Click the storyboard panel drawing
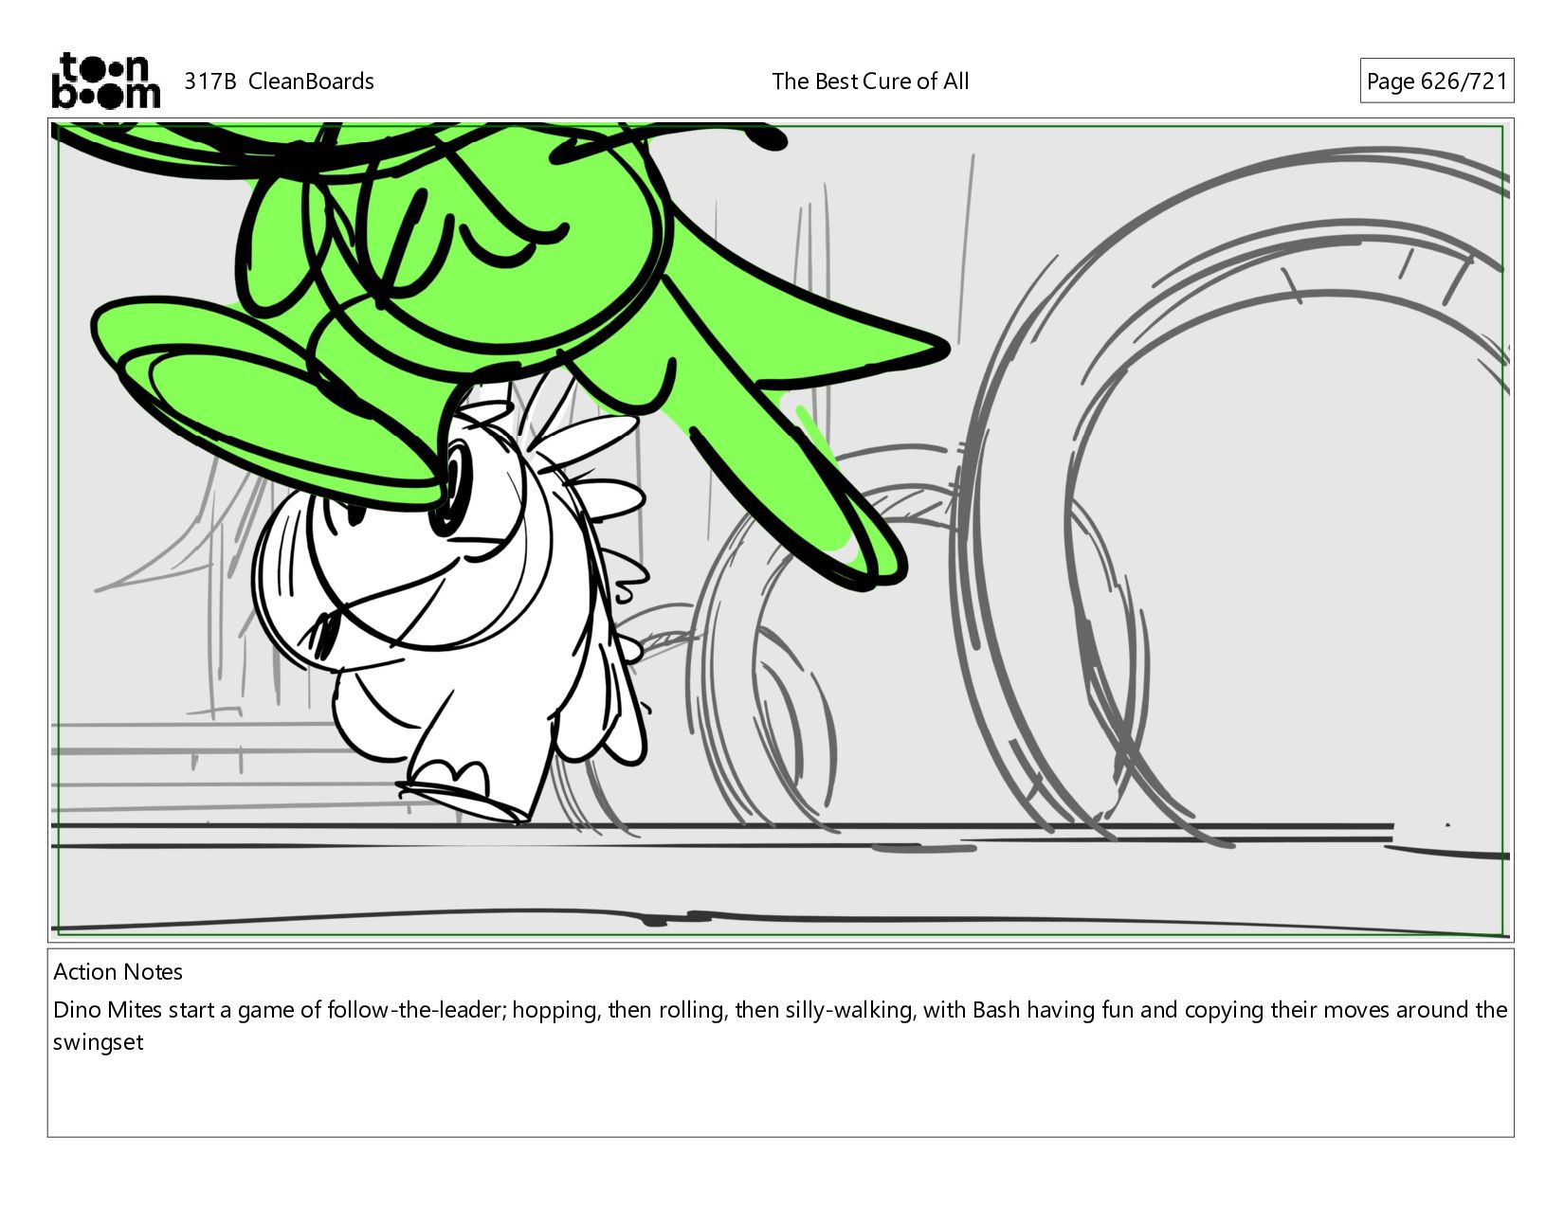This screenshot has height=1208, width=1564. tap(780, 530)
